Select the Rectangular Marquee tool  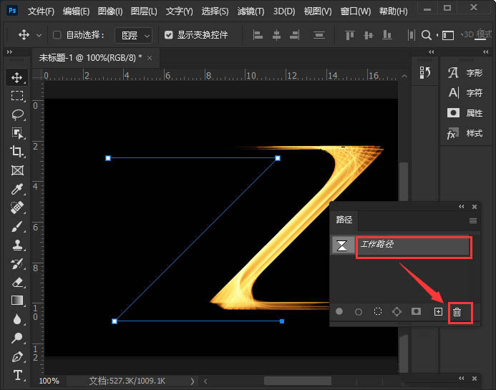[x=17, y=95]
